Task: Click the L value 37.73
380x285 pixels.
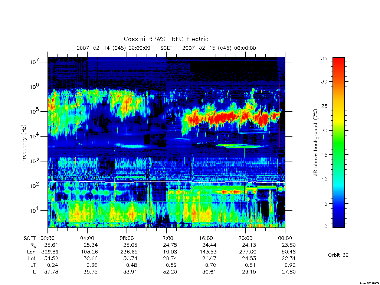Action: pos(51,272)
